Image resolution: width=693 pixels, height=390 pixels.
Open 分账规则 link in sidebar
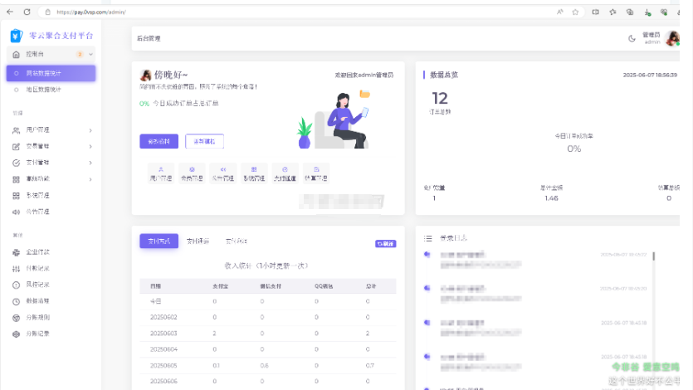point(38,317)
